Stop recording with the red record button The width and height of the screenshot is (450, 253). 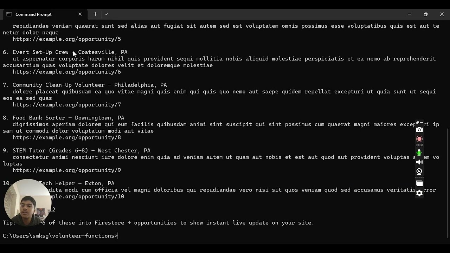419,139
